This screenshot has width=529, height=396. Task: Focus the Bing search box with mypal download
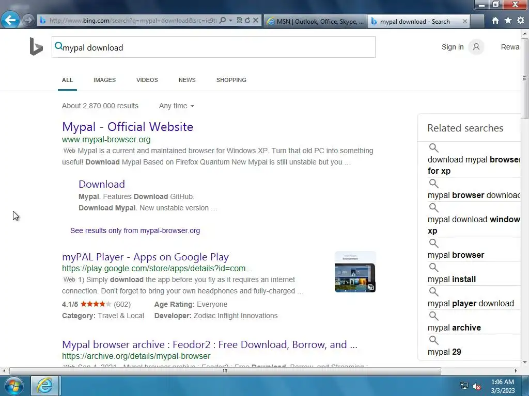tap(213, 47)
